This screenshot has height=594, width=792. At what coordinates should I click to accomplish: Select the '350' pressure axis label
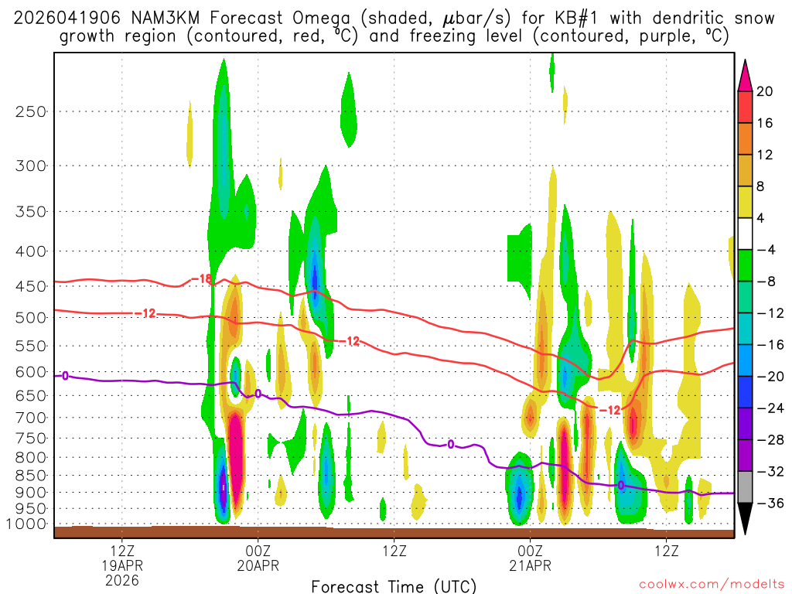pos(31,212)
